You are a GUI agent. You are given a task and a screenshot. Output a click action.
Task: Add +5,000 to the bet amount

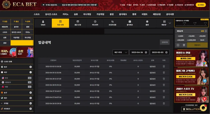[180, 36]
